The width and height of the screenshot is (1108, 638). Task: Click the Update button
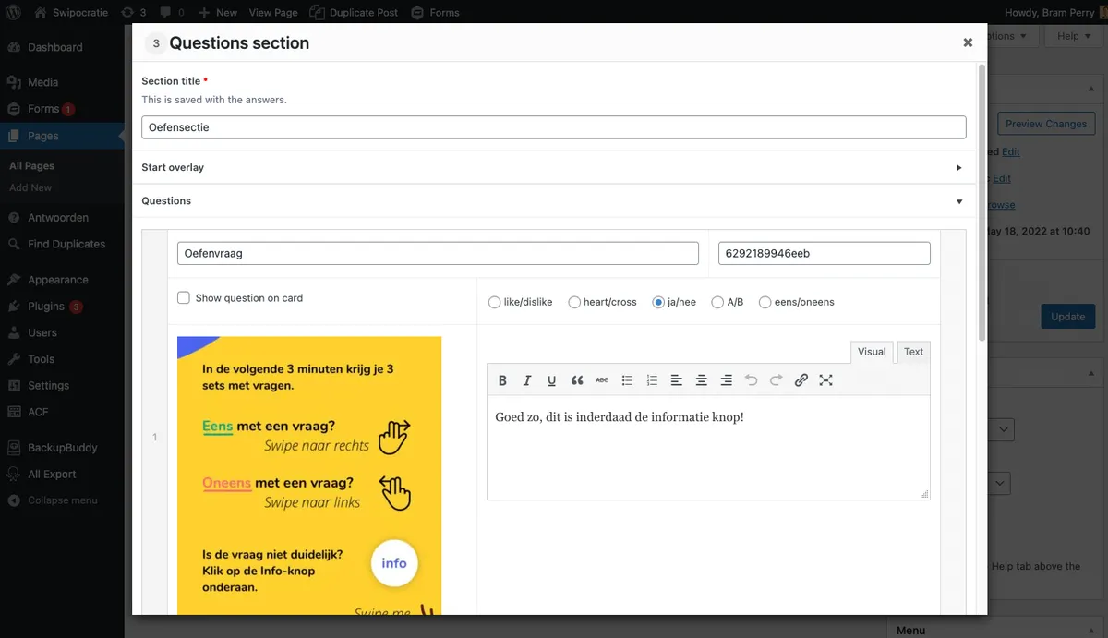[x=1067, y=317]
